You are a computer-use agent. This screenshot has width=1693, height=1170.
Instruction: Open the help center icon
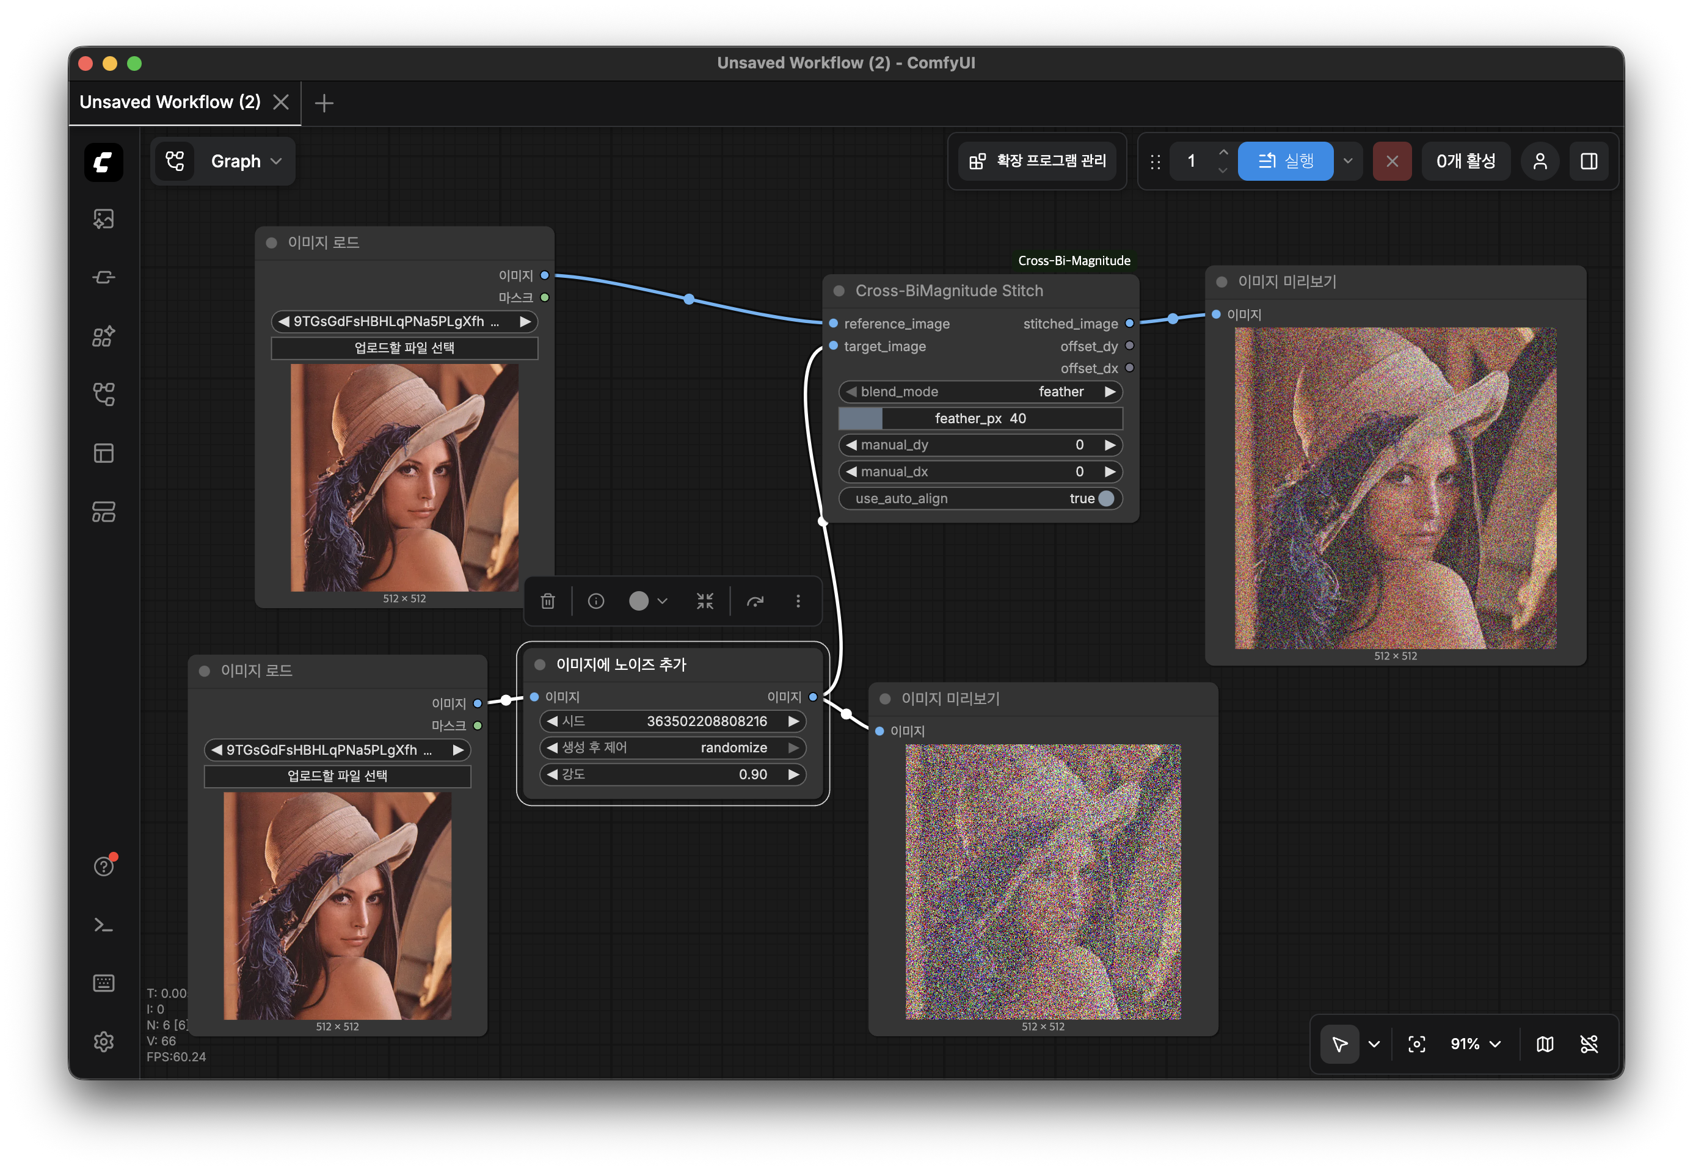tap(103, 866)
